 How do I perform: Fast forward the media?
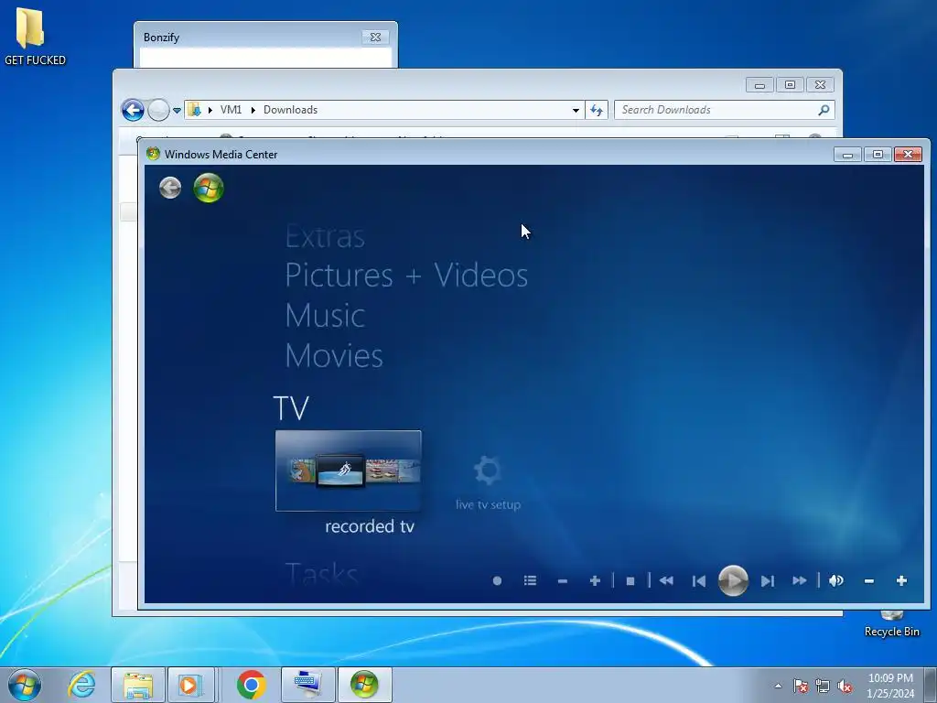pos(800,580)
